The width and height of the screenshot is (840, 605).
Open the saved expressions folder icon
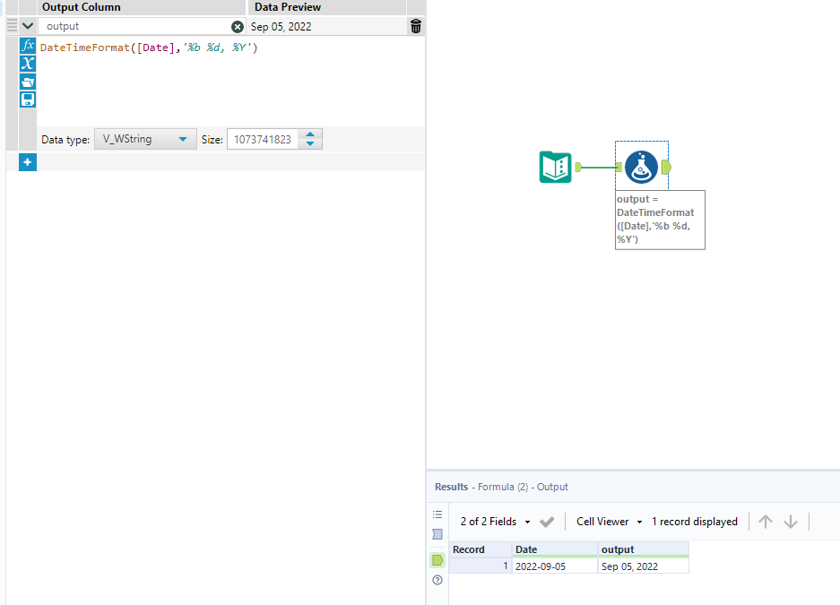27,82
